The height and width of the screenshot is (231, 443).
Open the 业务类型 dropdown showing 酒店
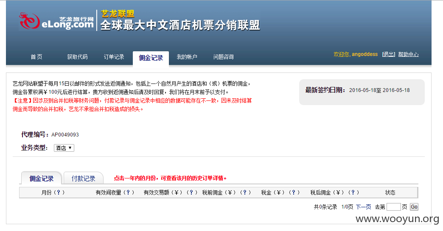pyautogui.click(x=64, y=148)
